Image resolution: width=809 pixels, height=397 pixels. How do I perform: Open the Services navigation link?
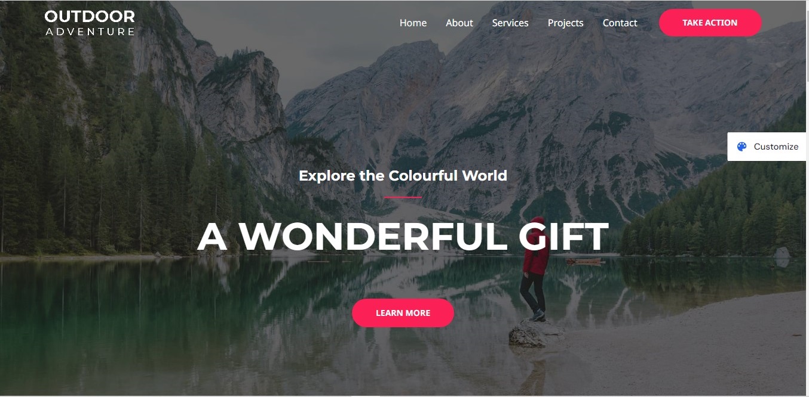click(510, 23)
